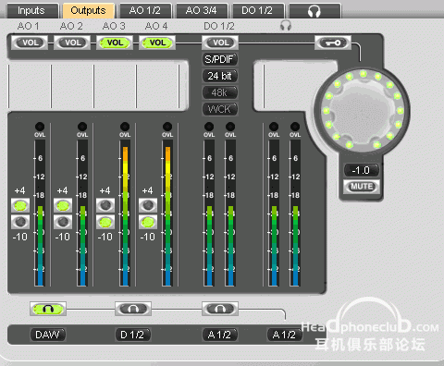The height and width of the screenshot is (366, 444).
Task: Click the main volume knob
Action: click(x=363, y=110)
